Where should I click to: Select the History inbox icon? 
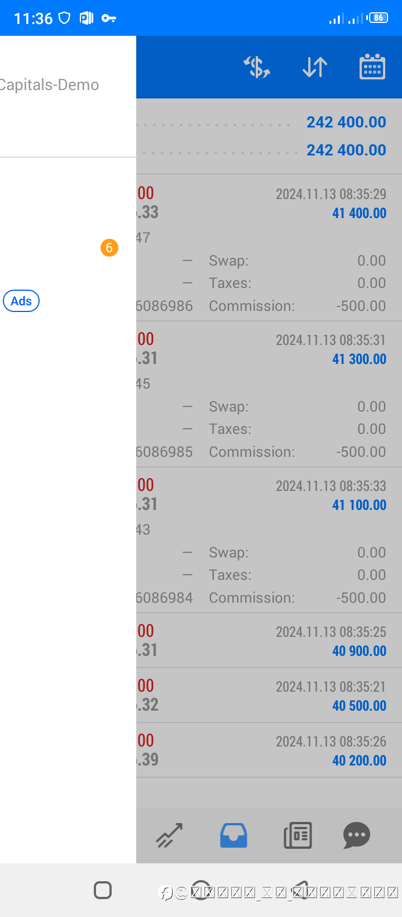[x=233, y=835]
